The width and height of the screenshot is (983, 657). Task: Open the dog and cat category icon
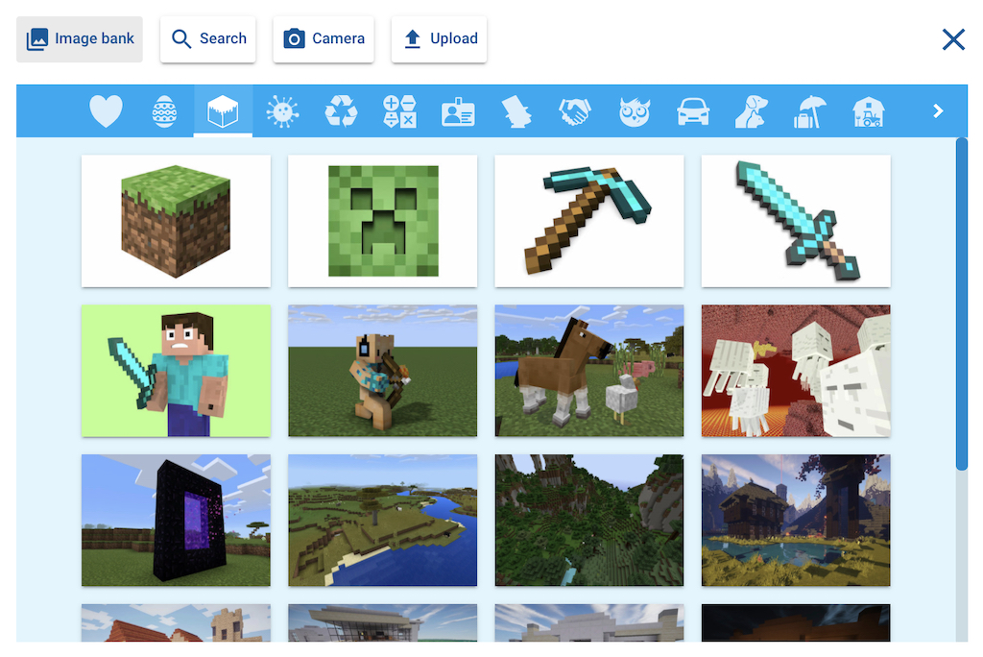(751, 111)
